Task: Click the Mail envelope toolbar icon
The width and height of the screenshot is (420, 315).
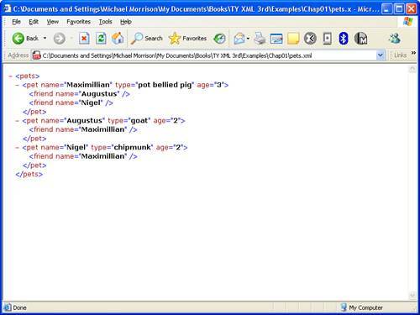Action: coord(239,39)
